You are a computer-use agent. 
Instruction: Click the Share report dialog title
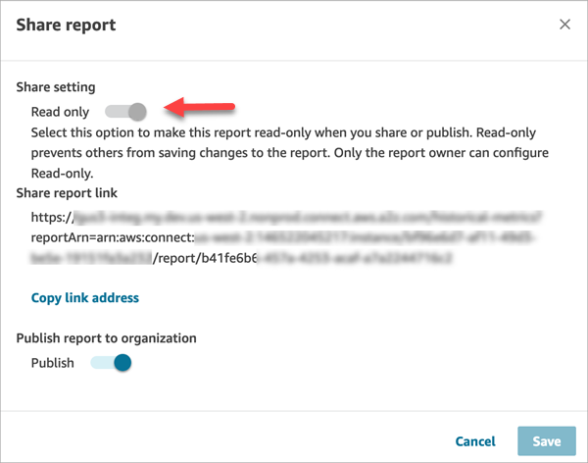66,25
